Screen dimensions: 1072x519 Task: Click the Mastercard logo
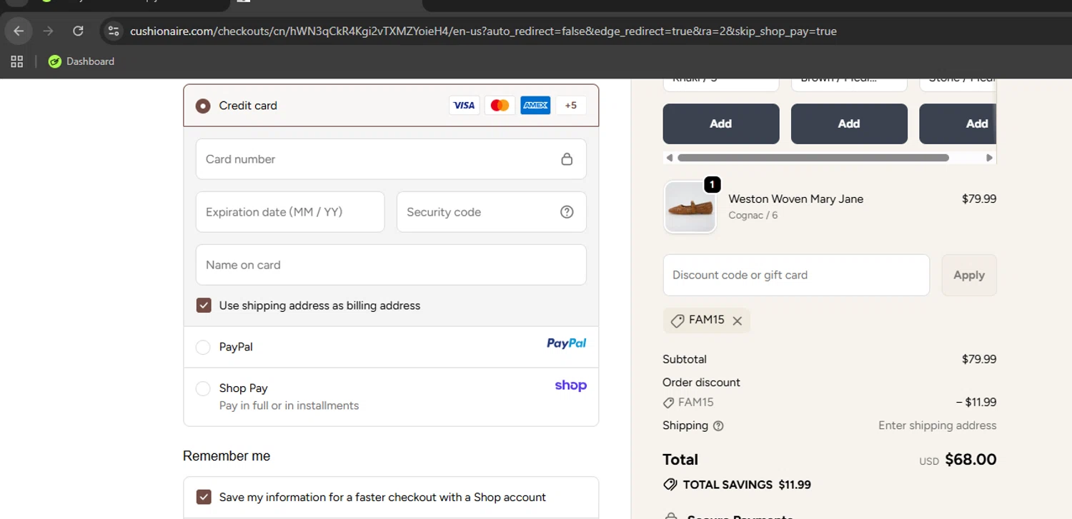coord(500,106)
